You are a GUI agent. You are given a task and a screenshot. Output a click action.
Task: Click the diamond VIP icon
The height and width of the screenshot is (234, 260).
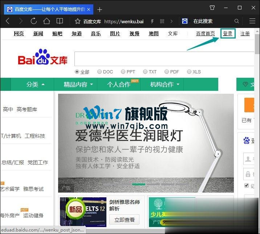(245, 84)
